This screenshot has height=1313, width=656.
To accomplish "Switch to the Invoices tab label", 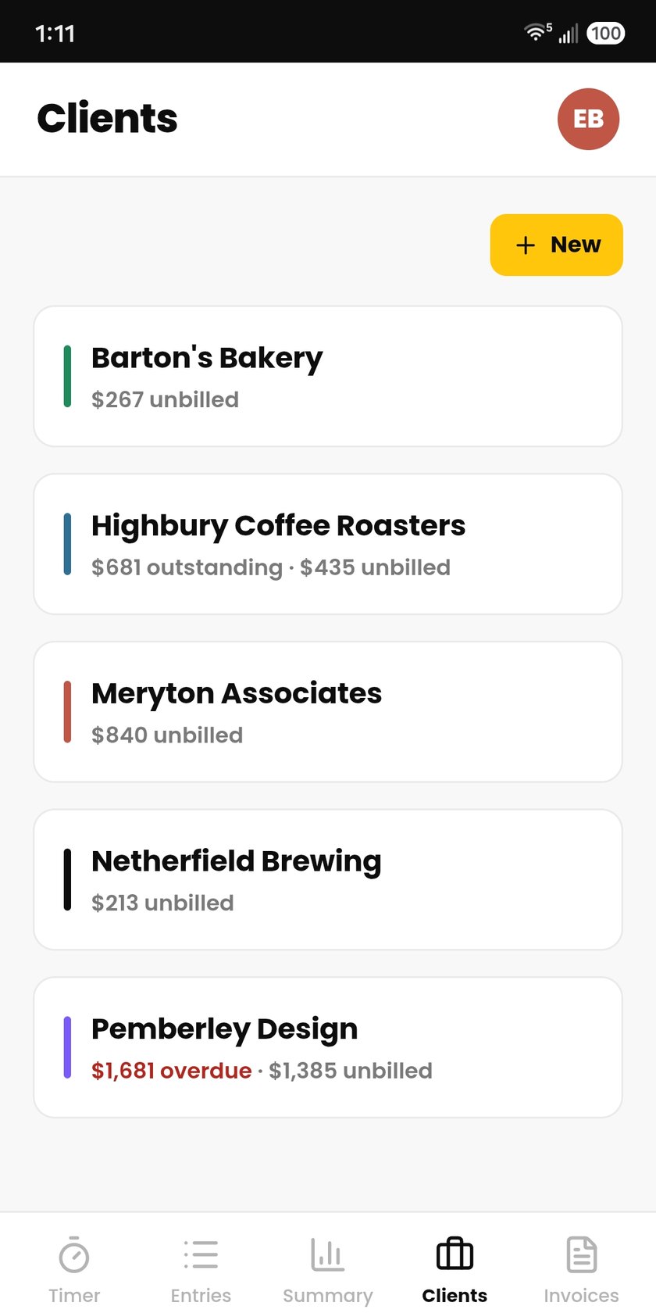I will click(x=581, y=1295).
